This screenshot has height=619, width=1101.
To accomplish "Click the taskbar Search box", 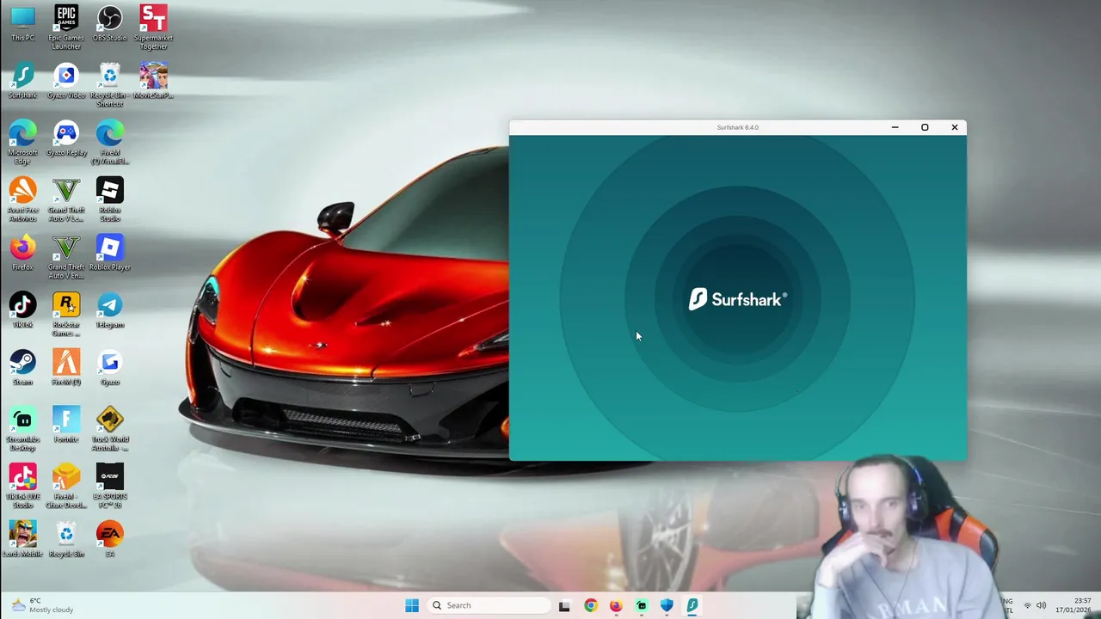I will 488,605.
